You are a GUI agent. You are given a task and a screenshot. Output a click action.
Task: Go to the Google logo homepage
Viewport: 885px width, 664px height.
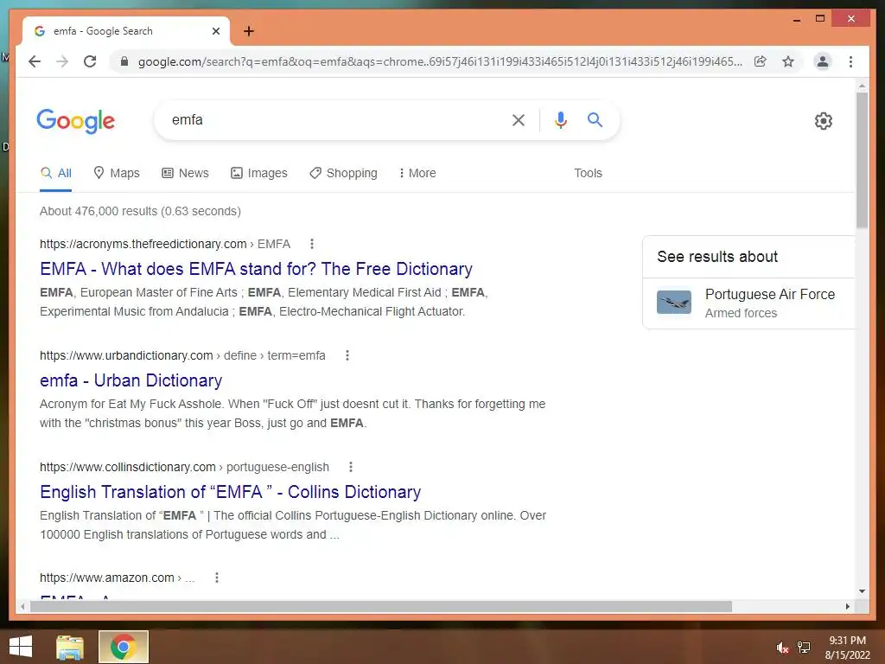(x=76, y=121)
